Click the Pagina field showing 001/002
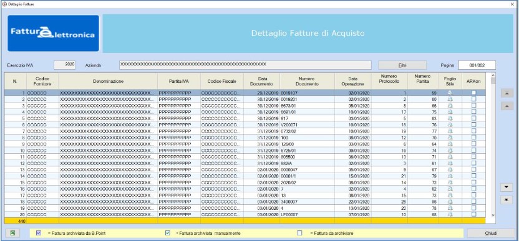519x241 pixels. click(x=477, y=65)
